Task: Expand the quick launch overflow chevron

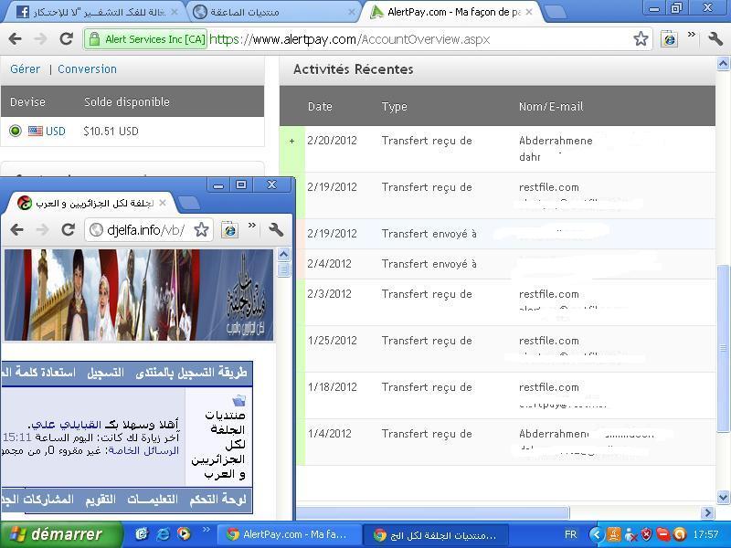Action: tap(207, 529)
